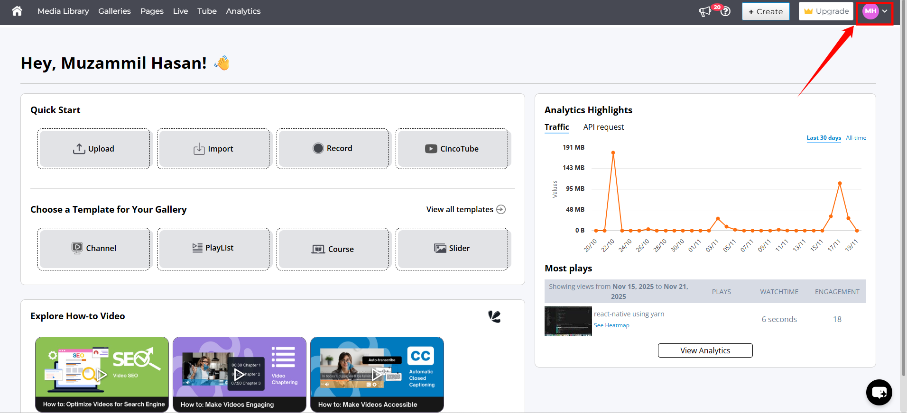Open Media Library menu
Image resolution: width=907 pixels, height=413 pixels.
coord(63,11)
